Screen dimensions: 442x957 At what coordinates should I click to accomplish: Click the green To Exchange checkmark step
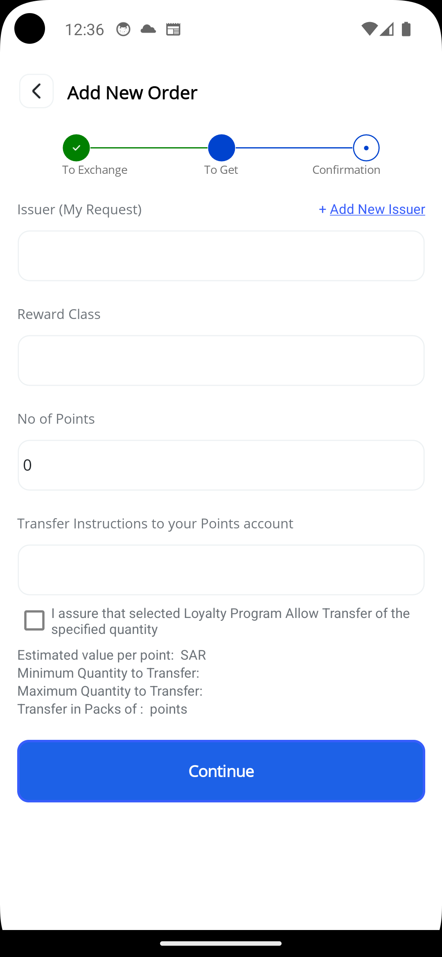pyautogui.click(x=76, y=148)
